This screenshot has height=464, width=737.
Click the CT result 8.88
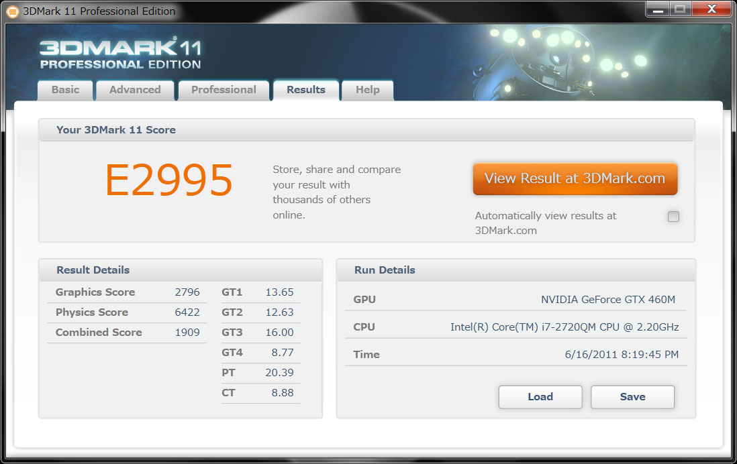pyautogui.click(x=283, y=393)
